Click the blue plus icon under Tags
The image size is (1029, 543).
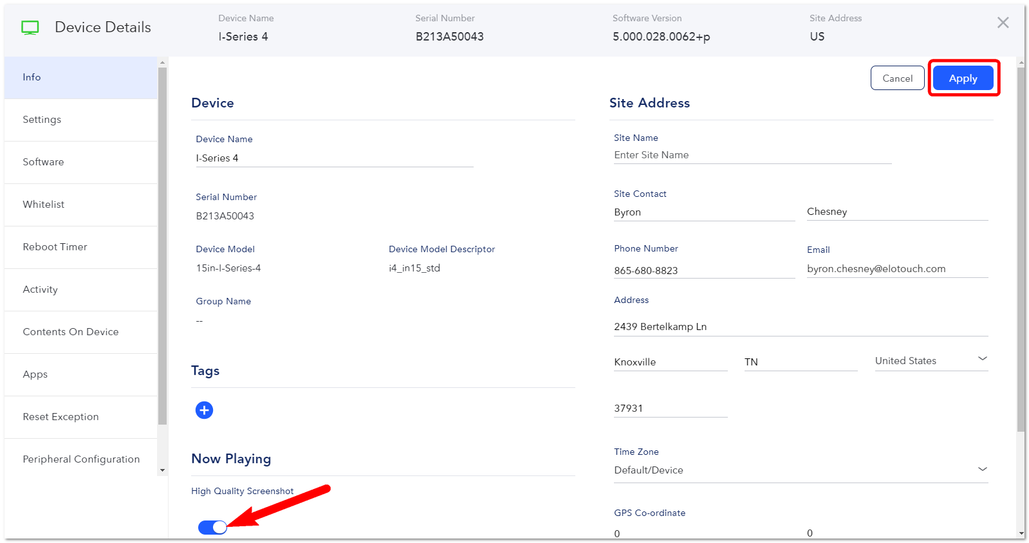click(204, 410)
